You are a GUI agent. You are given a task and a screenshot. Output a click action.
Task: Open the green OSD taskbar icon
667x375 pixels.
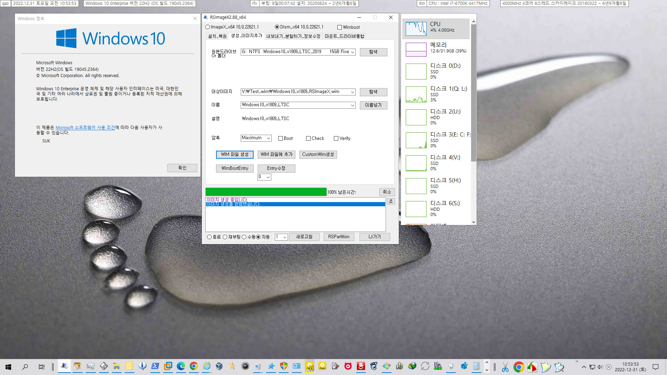pos(438,366)
